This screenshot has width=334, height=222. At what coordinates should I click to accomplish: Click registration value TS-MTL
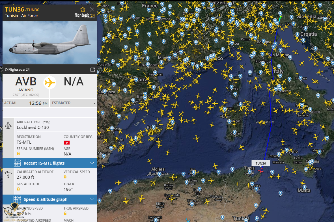tap(24, 142)
